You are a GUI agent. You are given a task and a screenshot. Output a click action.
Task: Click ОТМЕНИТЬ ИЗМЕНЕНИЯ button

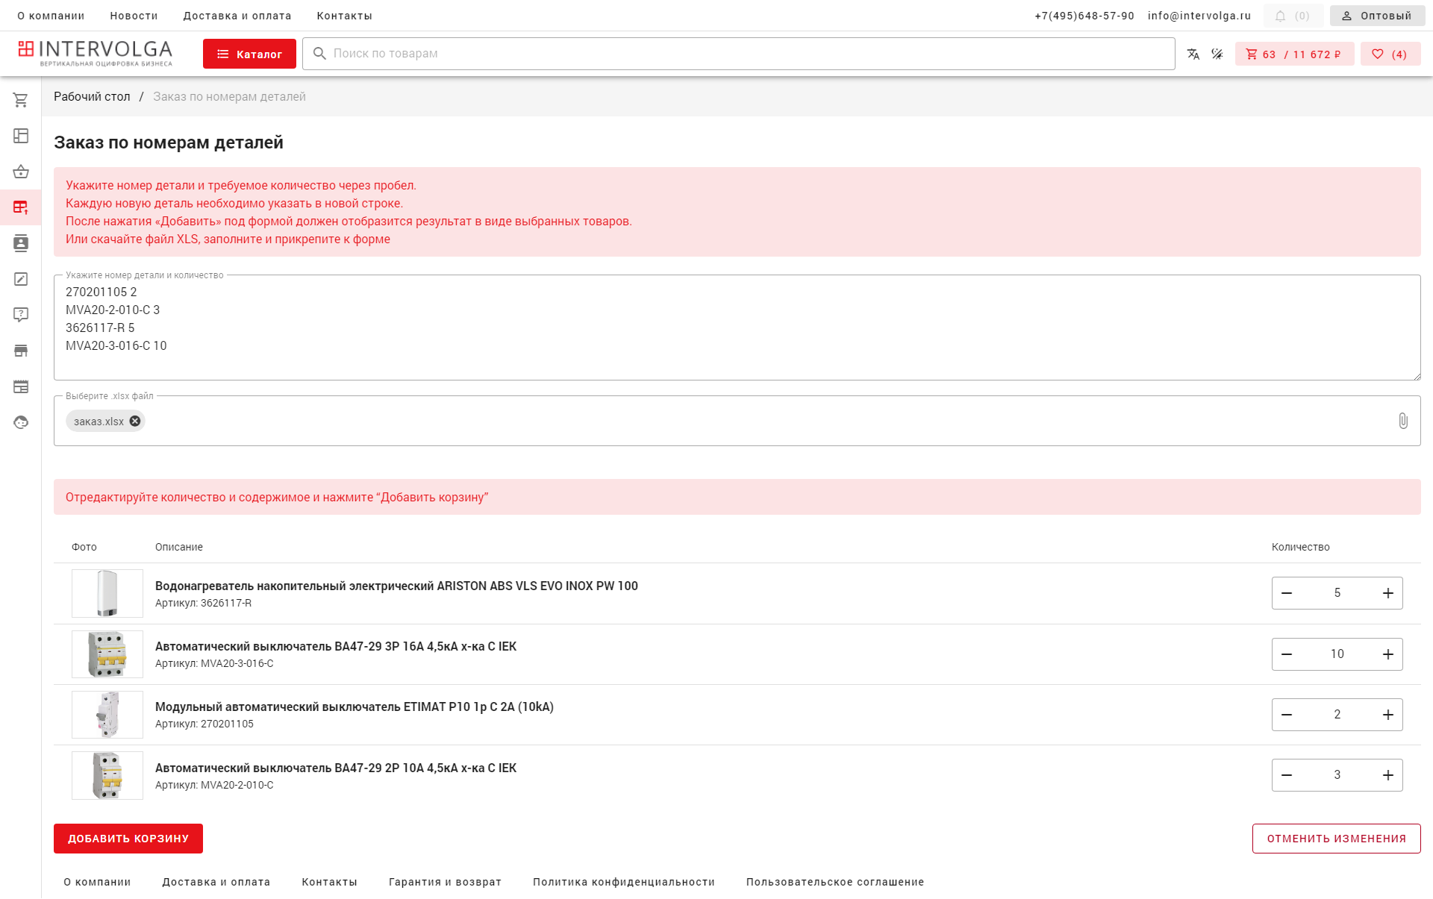(x=1336, y=839)
